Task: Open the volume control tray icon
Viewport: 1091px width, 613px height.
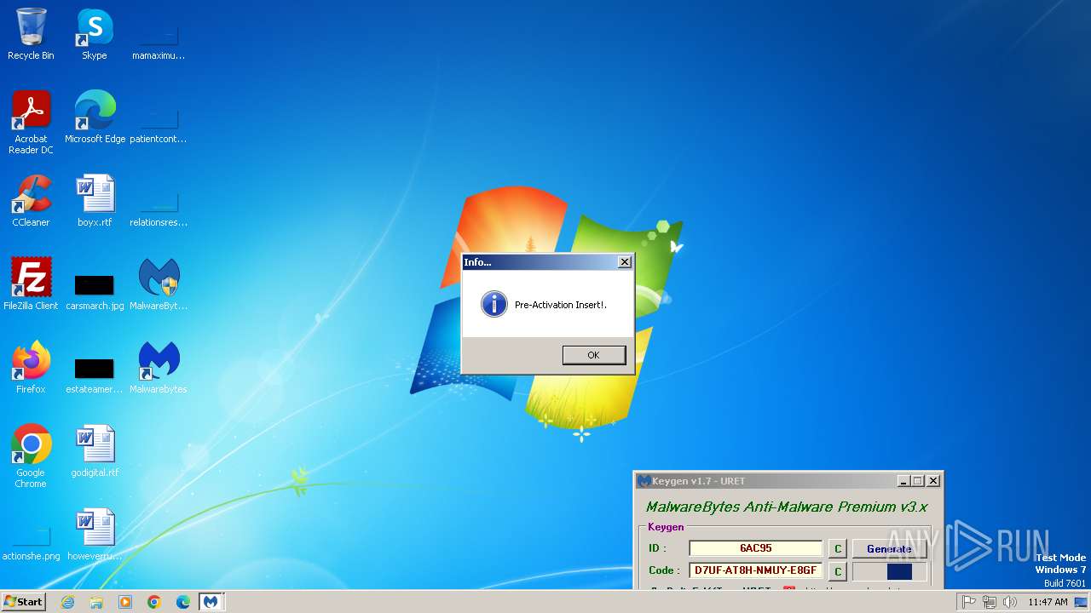Action: (x=1010, y=602)
